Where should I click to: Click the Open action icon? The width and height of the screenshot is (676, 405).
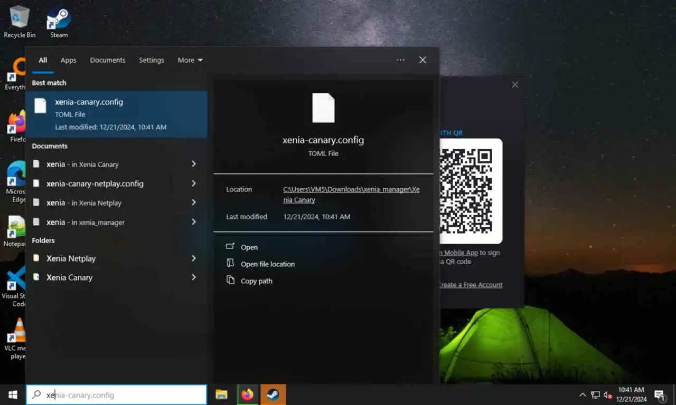coord(230,247)
